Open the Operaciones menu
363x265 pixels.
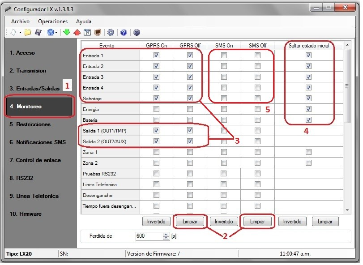(53, 21)
